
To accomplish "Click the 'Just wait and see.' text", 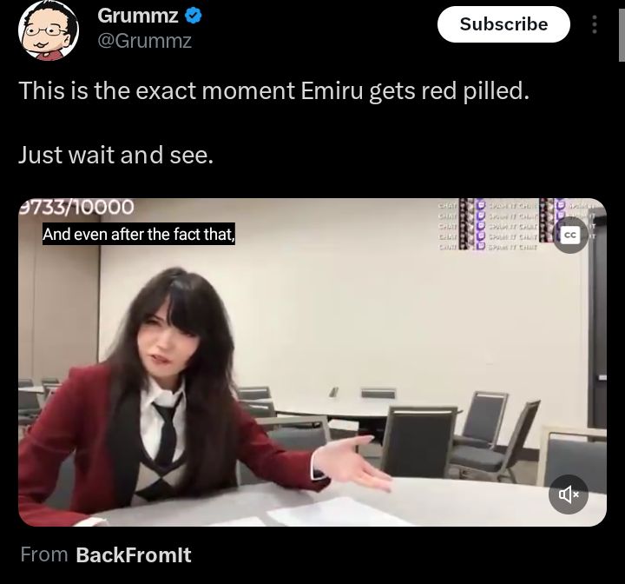I will tap(116, 155).
